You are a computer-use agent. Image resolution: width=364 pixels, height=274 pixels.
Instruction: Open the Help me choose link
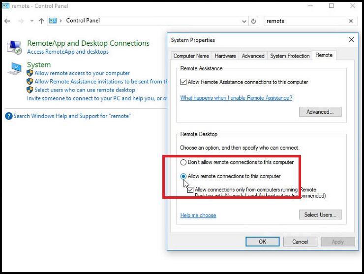198,215
